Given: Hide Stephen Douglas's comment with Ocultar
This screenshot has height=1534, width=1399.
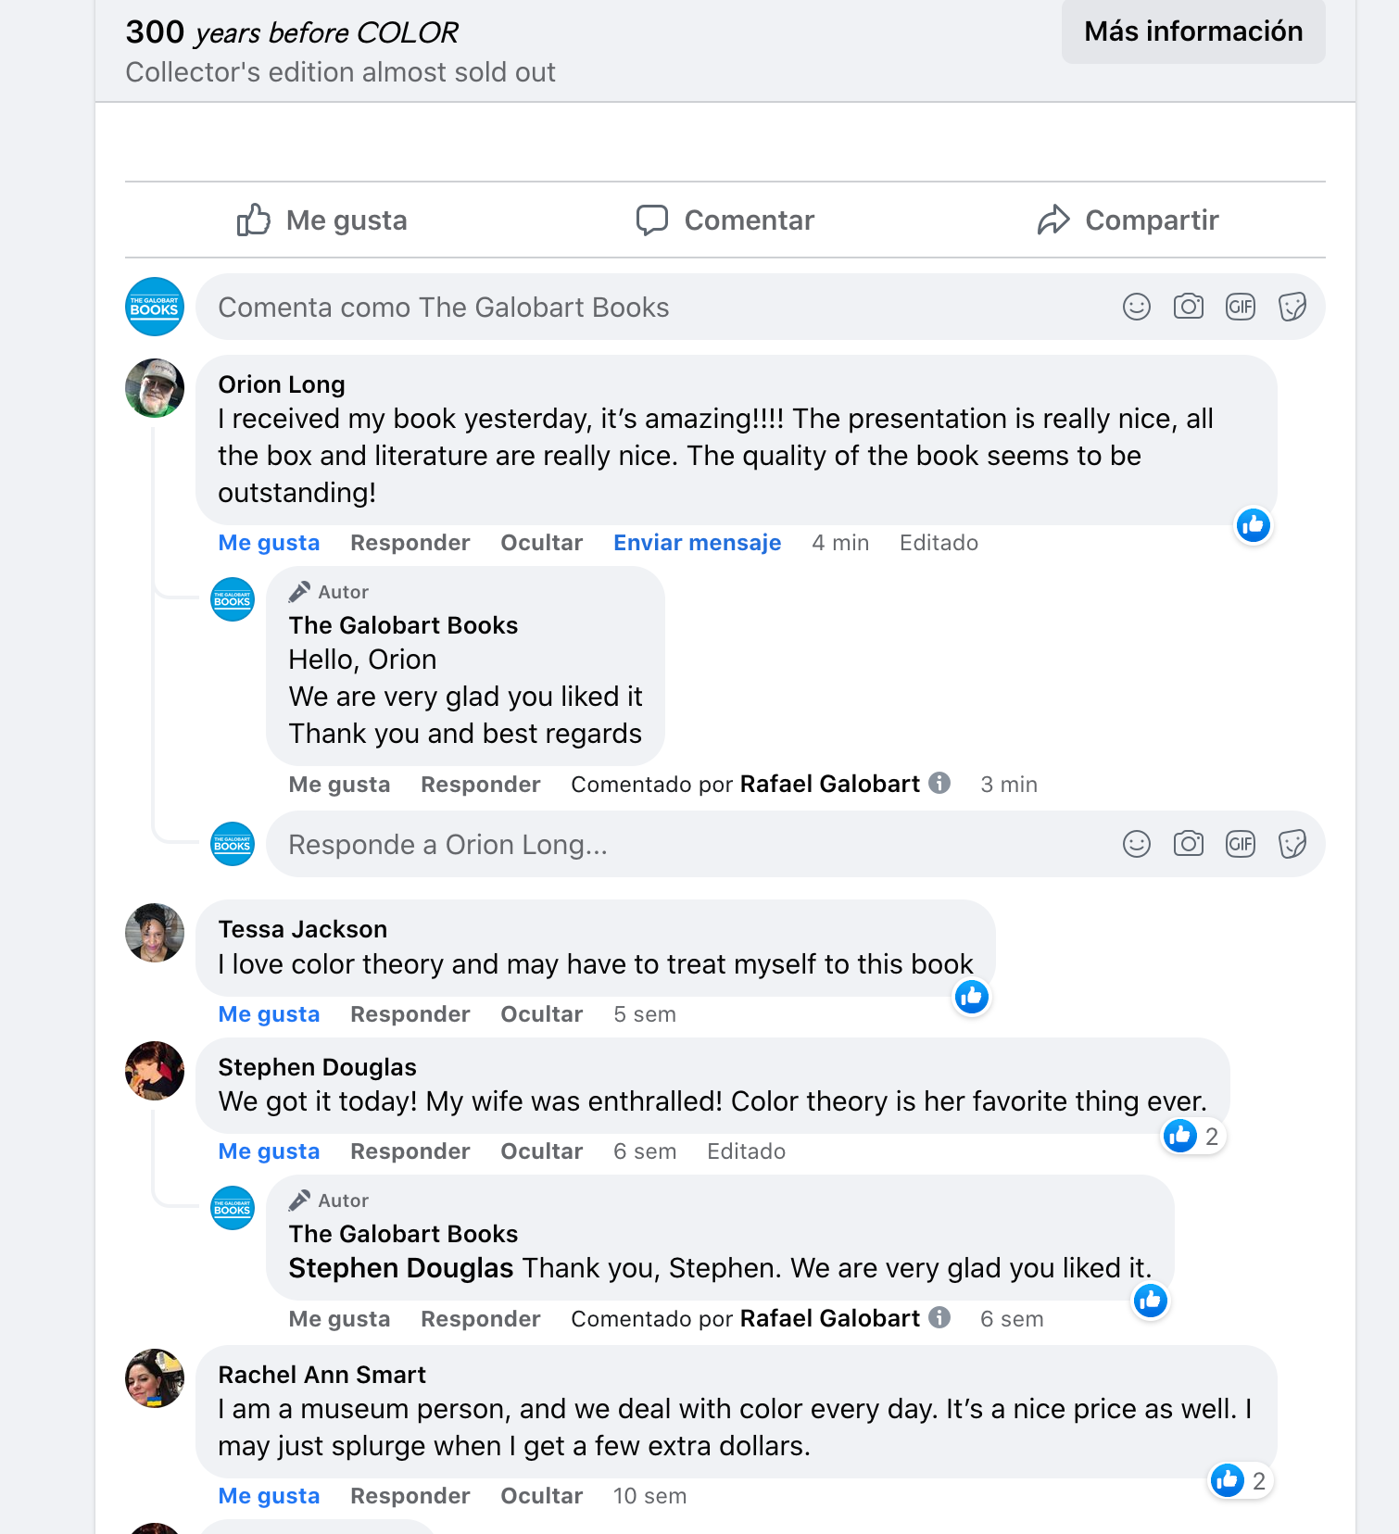Looking at the screenshot, I should coord(541,1151).
